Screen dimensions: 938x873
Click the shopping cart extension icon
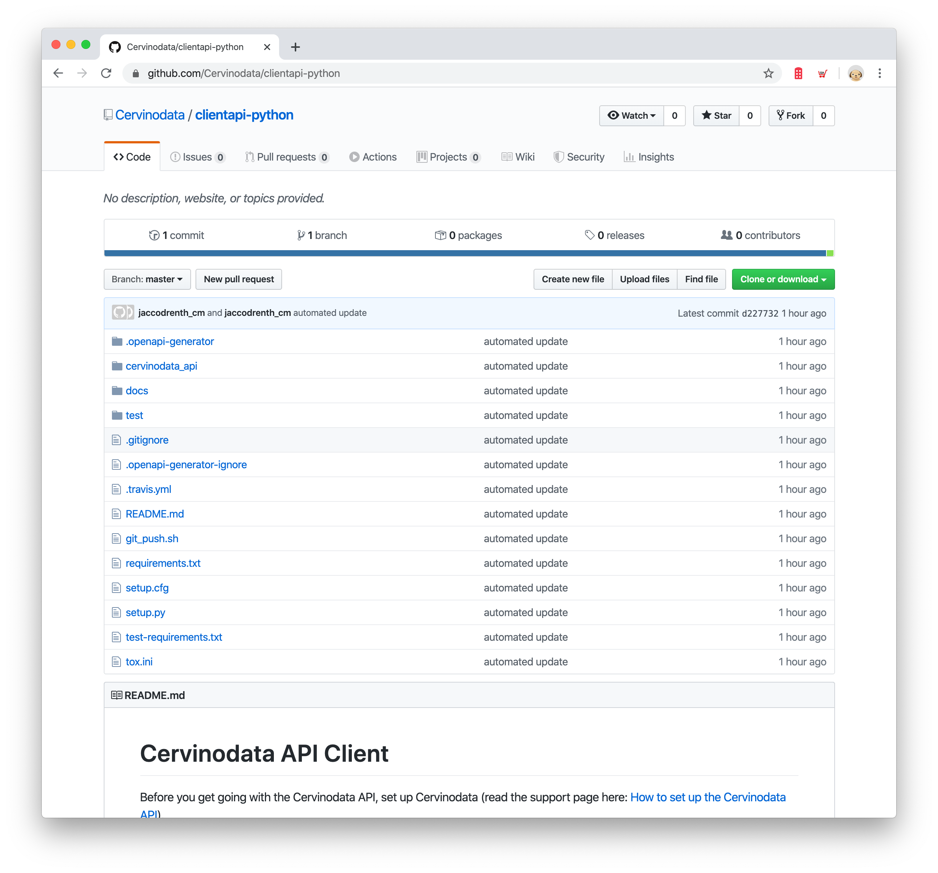(822, 73)
